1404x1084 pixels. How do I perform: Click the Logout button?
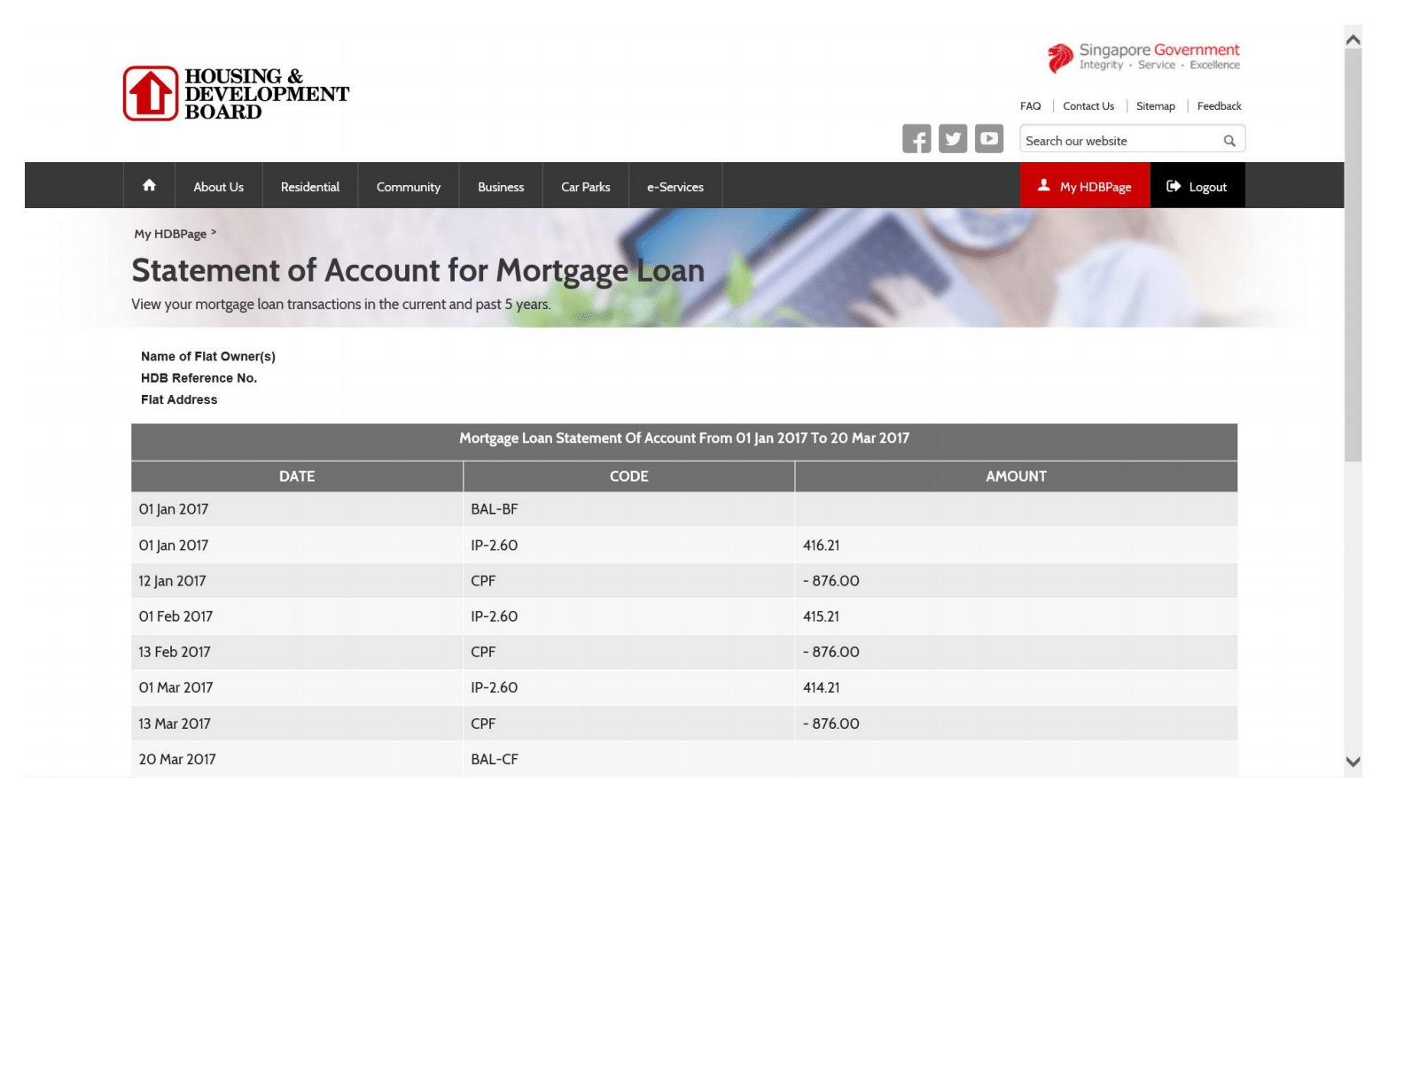coord(1197,186)
